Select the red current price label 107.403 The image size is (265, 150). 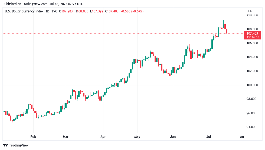(253, 34)
